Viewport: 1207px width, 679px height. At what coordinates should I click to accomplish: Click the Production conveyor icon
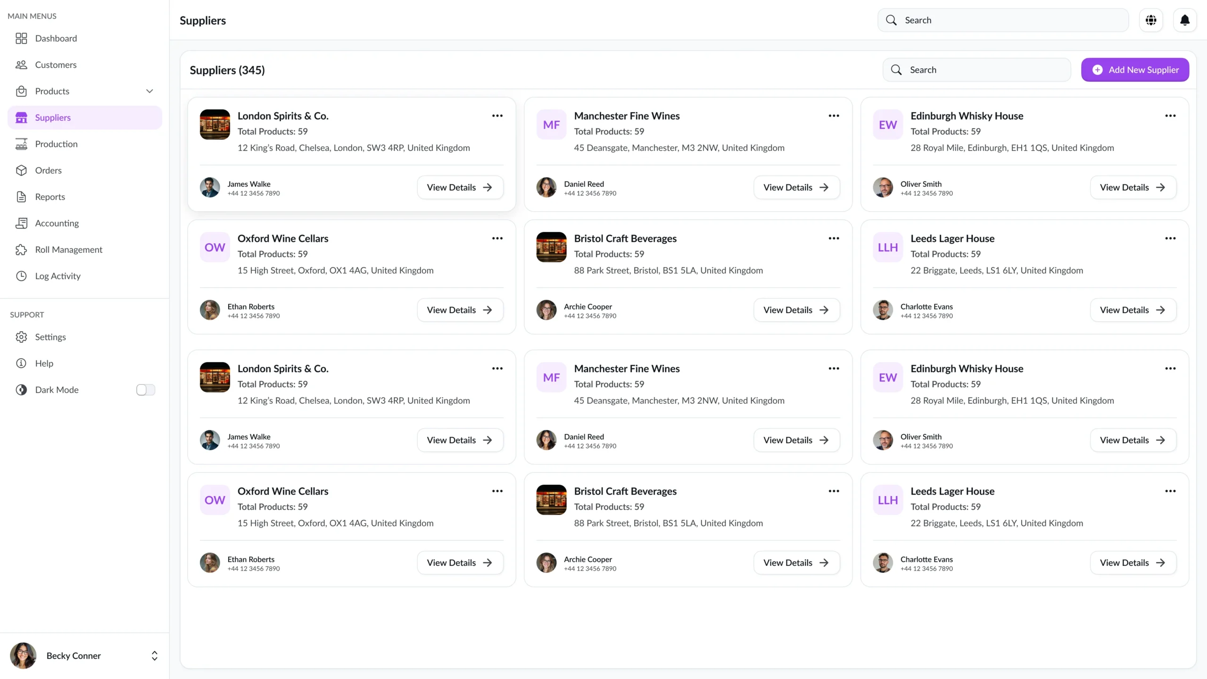coord(21,144)
